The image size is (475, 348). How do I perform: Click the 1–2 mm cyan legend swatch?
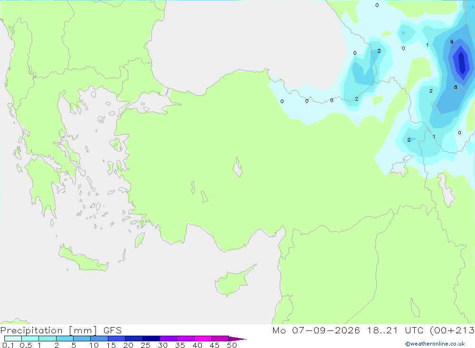click(x=47, y=339)
